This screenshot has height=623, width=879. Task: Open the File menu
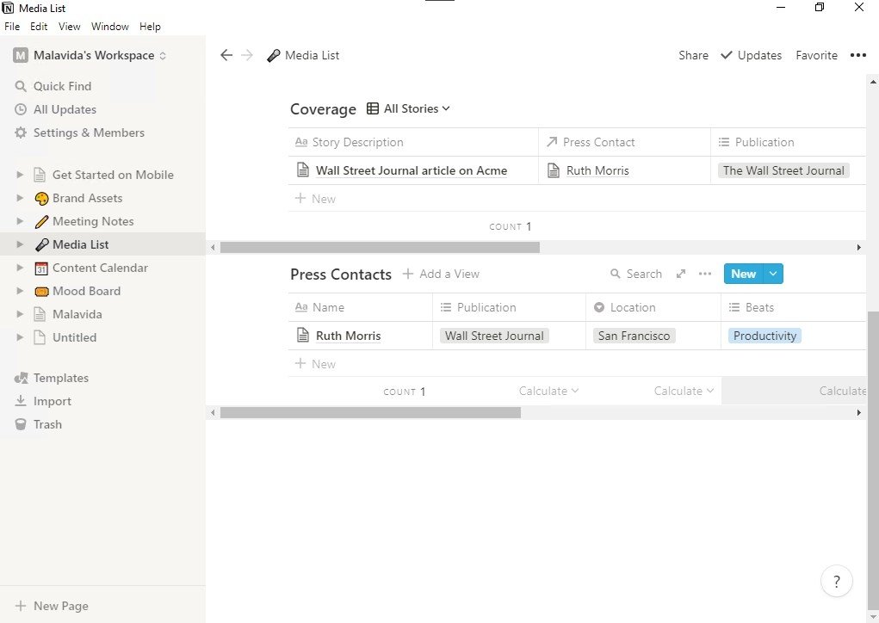point(12,27)
